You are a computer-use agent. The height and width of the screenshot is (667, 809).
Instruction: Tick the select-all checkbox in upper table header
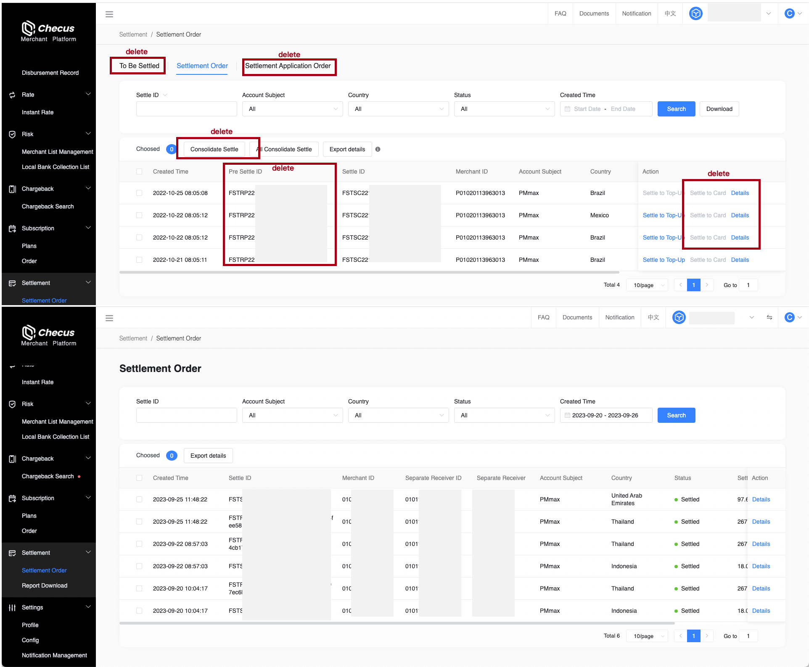click(x=139, y=171)
